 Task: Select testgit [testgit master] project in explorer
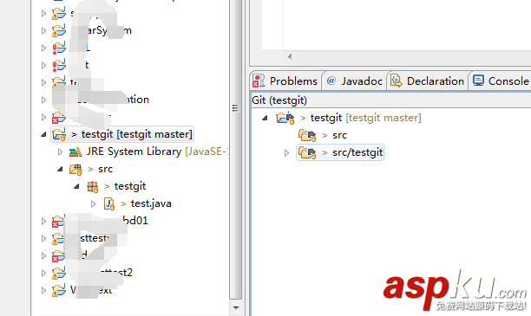point(122,134)
